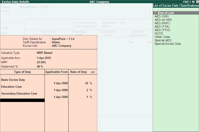This screenshot has height=132, width=199.
Task: Close the Excise Duty Details window
Action: 197,2
